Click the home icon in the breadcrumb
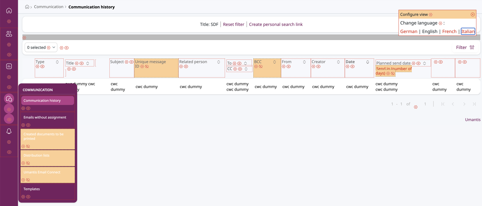The width and height of the screenshot is (482, 206). 27,7
